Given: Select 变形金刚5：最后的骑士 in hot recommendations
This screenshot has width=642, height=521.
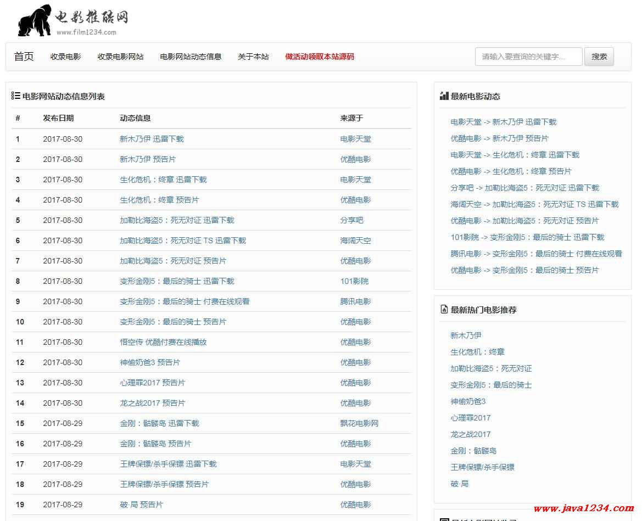Looking at the screenshot, I should [491, 385].
